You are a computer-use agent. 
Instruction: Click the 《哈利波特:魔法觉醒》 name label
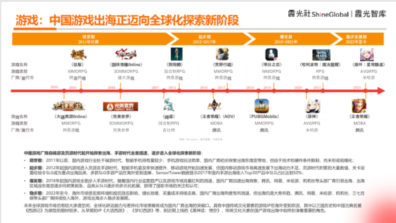(x=320, y=65)
